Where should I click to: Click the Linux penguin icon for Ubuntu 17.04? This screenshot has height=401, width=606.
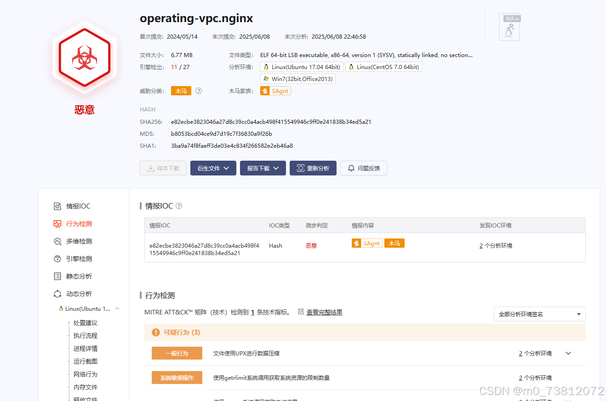coord(266,67)
